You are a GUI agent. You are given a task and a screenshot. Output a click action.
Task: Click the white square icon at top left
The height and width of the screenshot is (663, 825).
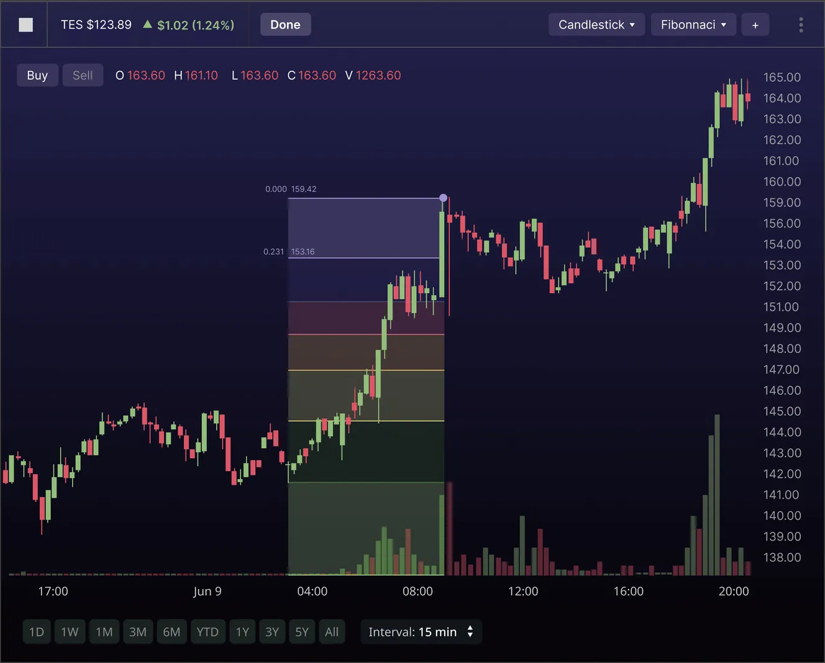pyautogui.click(x=25, y=25)
